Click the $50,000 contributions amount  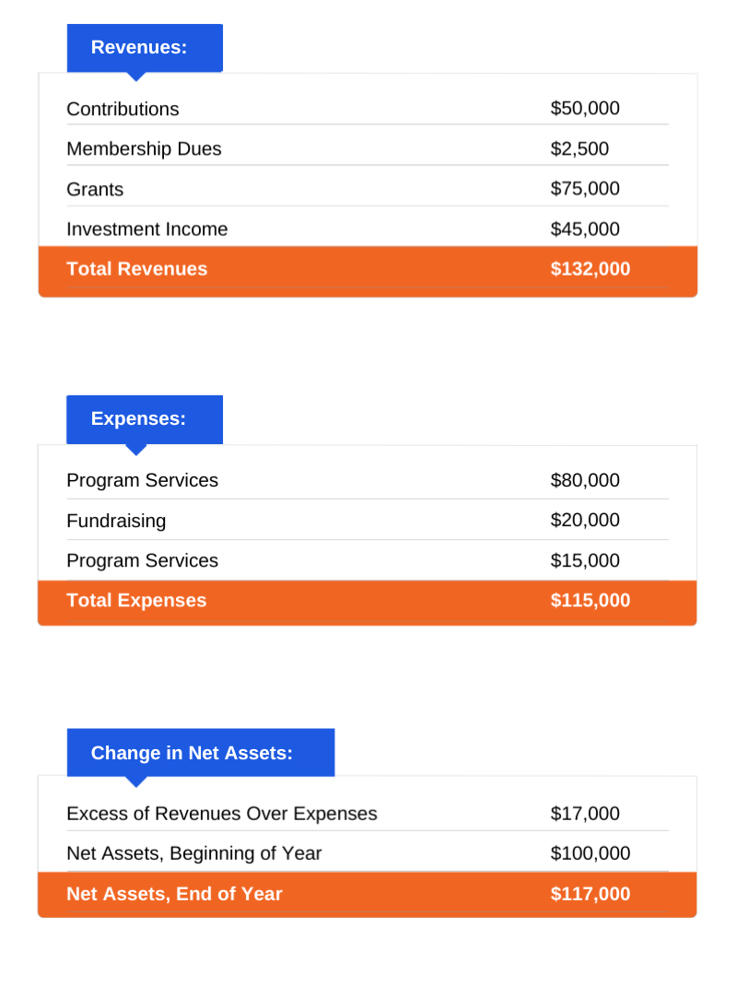click(585, 108)
